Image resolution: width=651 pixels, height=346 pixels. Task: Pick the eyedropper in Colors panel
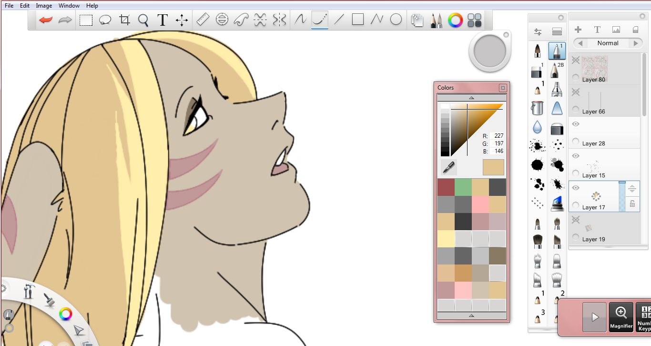point(448,167)
